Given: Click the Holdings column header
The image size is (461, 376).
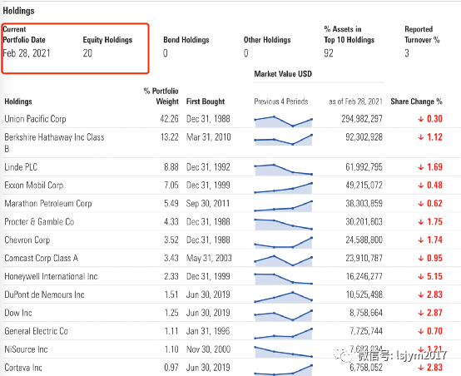Looking at the screenshot, I should tap(18, 101).
